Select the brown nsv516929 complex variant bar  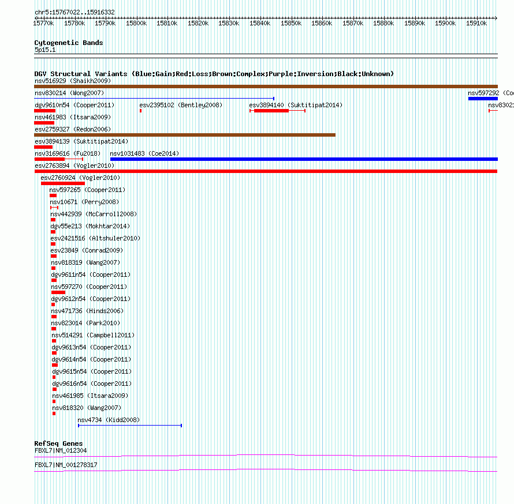coord(266,86)
